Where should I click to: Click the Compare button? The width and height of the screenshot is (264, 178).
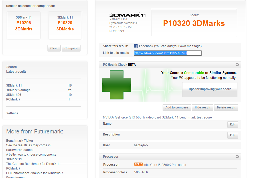(71, 48)
